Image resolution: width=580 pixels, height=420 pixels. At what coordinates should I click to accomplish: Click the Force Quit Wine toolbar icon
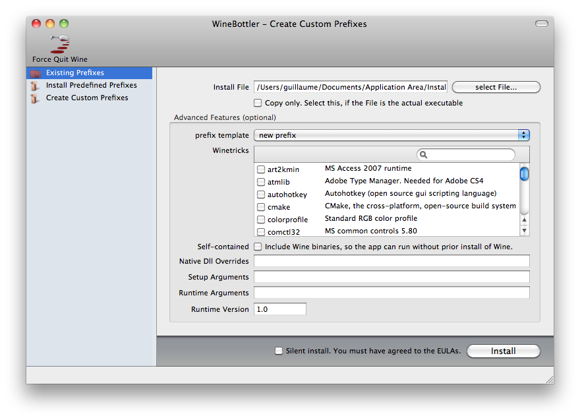click(x=60, y=44)
